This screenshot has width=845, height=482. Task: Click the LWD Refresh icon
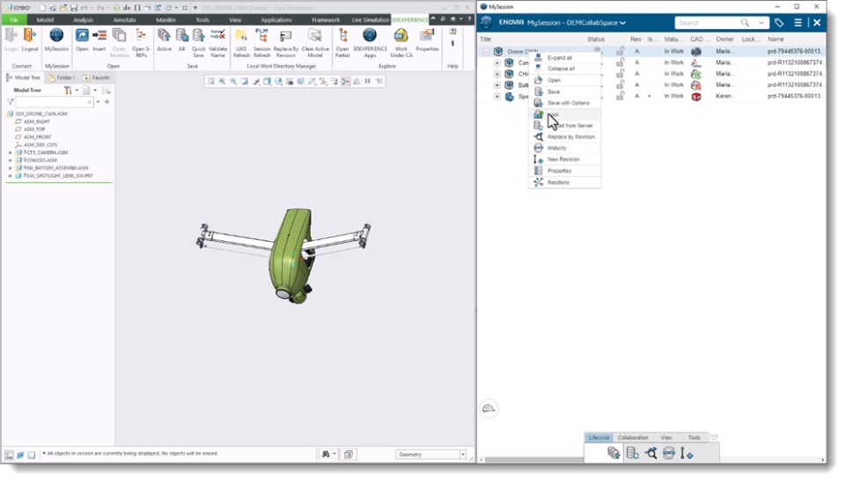coord(241,36)
